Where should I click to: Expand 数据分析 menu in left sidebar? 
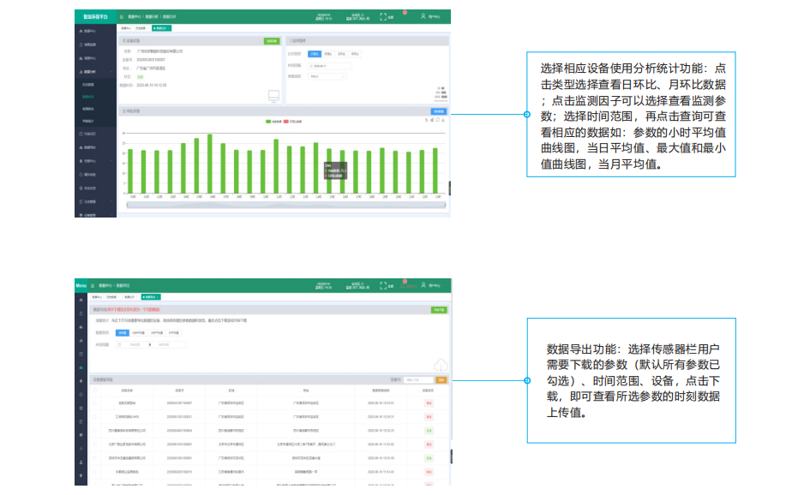(x=89, y=71)
